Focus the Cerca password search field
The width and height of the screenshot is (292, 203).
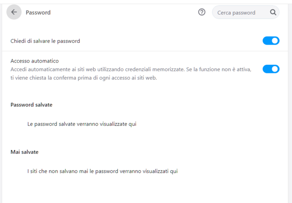click(x=245, y=12)
